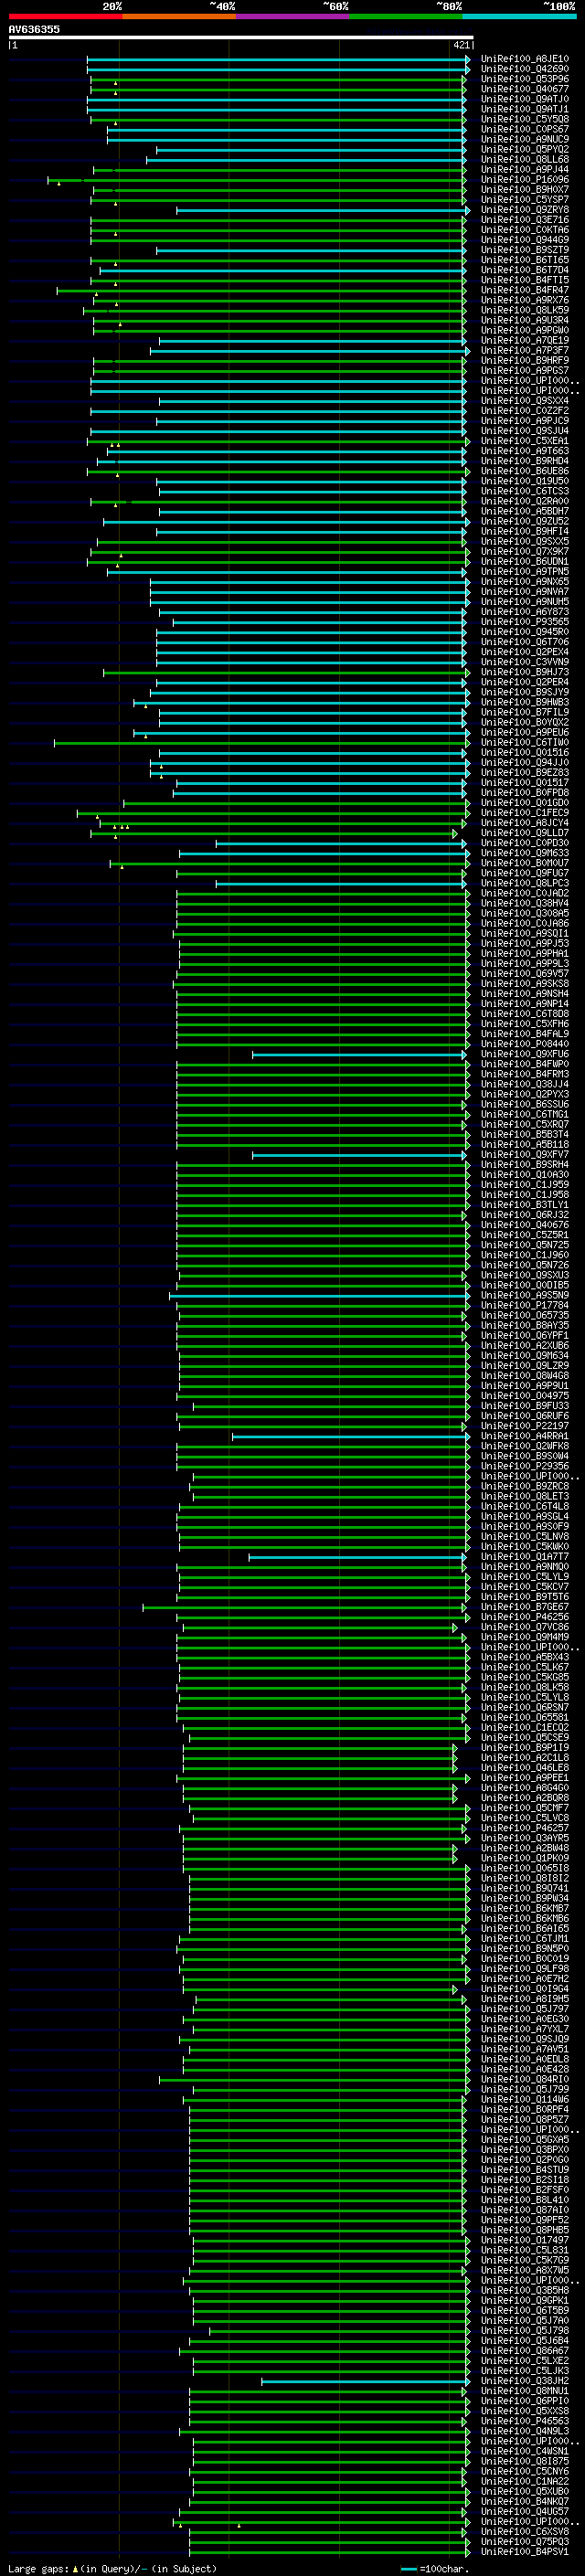Click the red 20% identity legend segment

pos(65,16)
